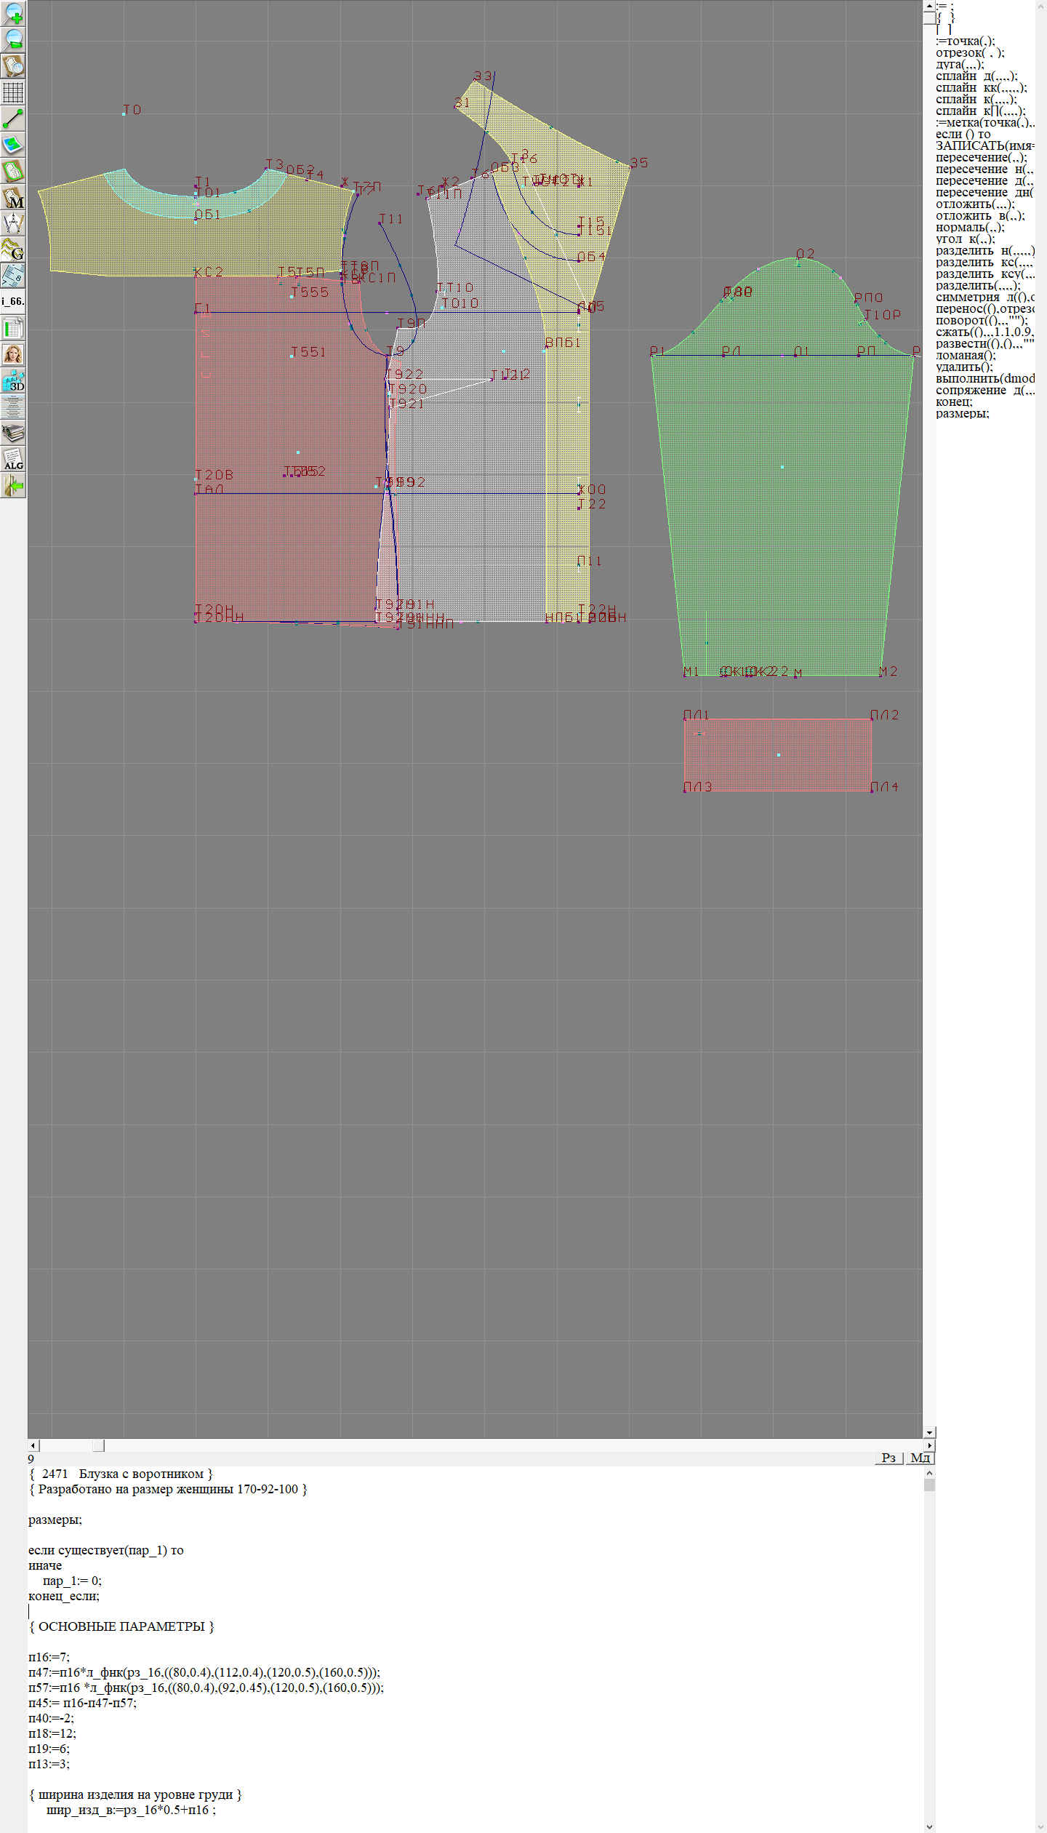The width and height of the screenshot is (1047, 1833).
Task: Click the zoom out magnifier icon
Action: point(13,39)
